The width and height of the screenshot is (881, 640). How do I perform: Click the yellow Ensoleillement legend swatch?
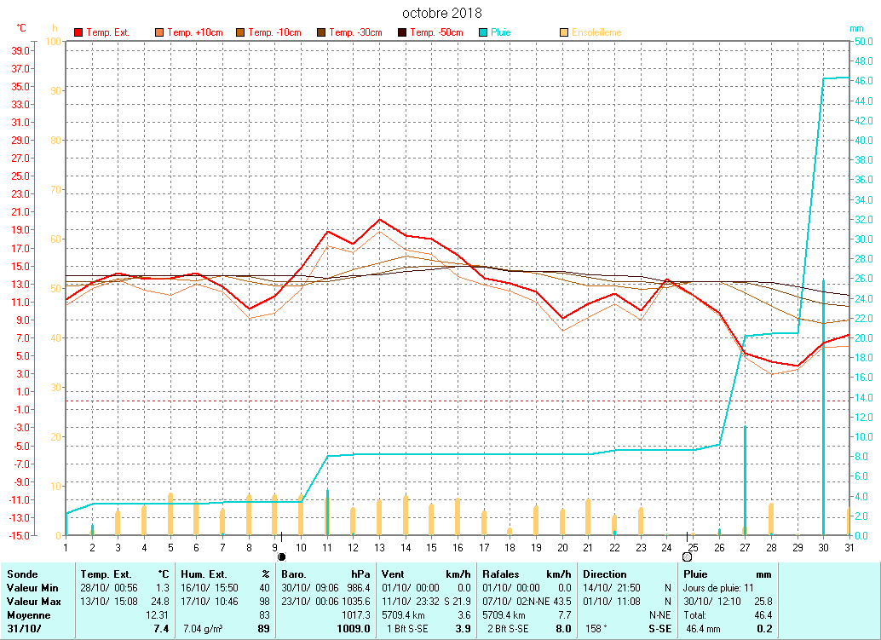(564, 32)
